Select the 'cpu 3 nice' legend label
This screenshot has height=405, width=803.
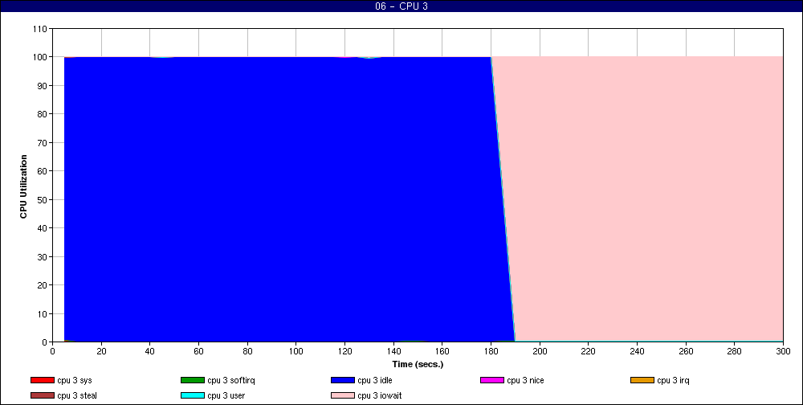click(x=525, y=380)
